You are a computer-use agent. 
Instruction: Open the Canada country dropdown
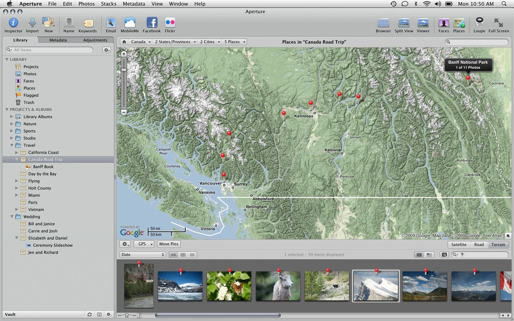pyautogui.click(x=141, y=42)
